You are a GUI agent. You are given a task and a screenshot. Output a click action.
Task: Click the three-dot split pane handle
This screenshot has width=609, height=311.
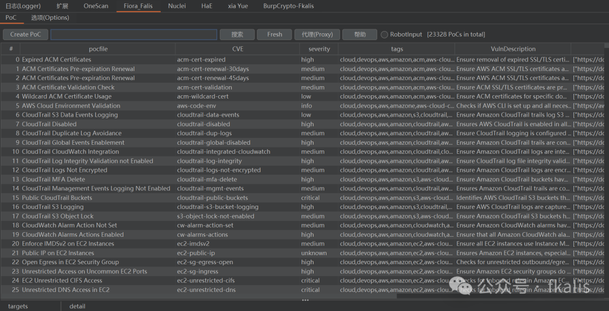coord(305,300)
